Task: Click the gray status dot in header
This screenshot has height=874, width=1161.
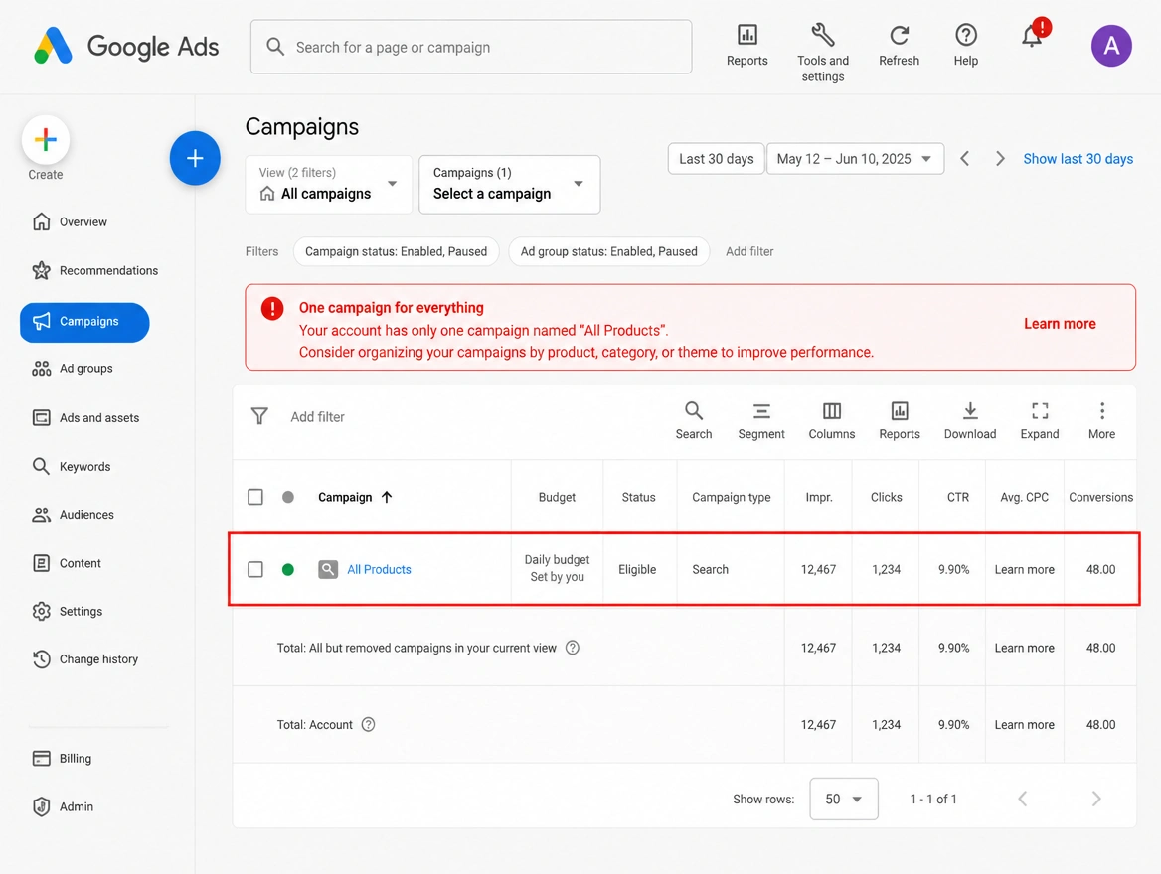Action: (x=288, y=497)
